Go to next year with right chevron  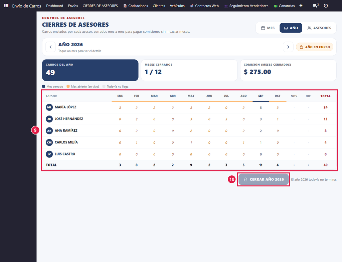[x=288, y=47]
